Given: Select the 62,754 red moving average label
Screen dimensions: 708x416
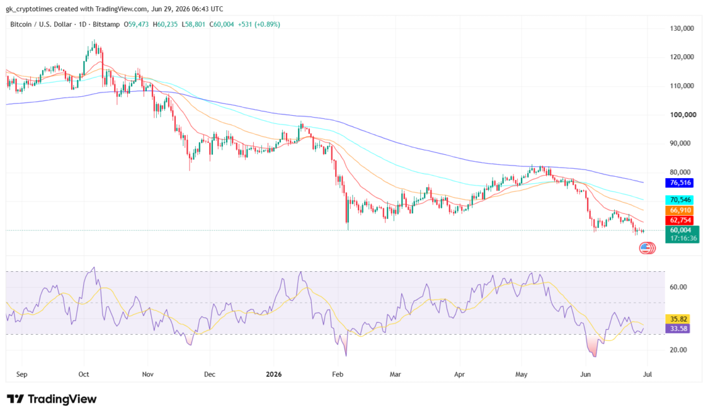Looking at the screenshot, I should click(680, 221).
